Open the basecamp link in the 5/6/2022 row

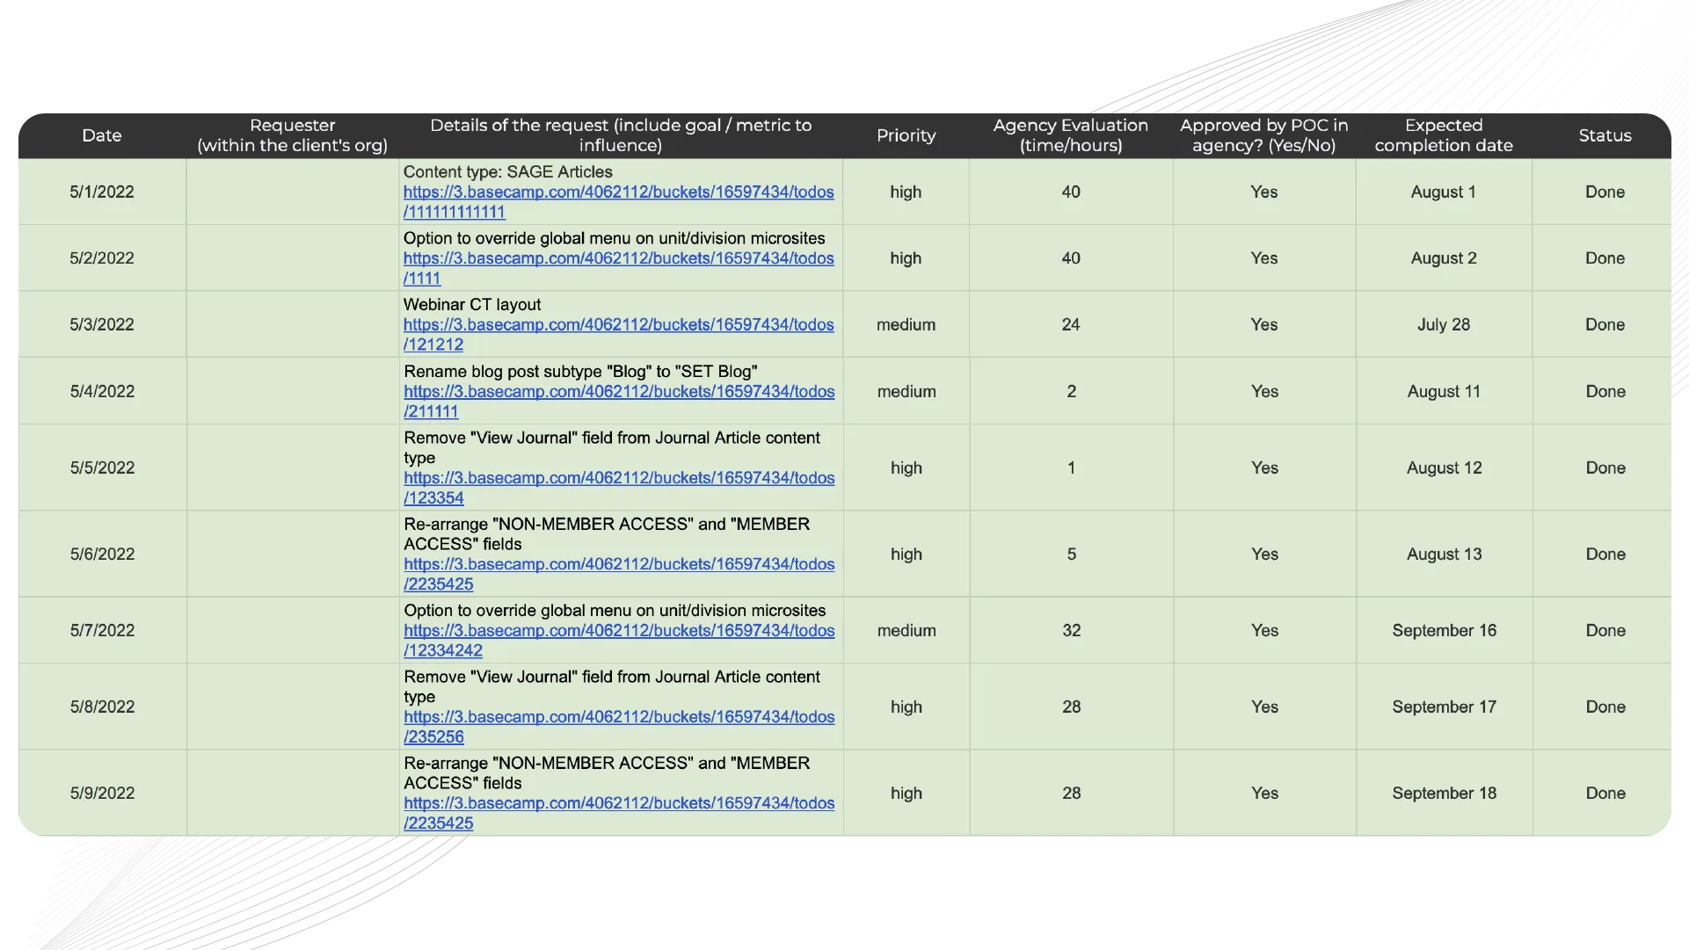(619, 574)
